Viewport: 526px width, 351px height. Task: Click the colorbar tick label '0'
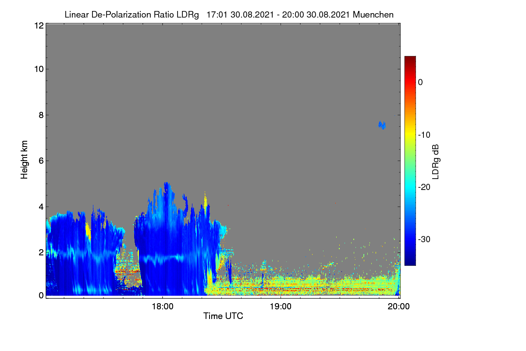(420, 82)
